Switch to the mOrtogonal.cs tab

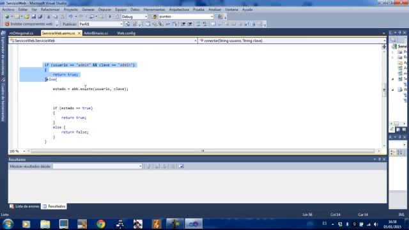tap(21, 33)
